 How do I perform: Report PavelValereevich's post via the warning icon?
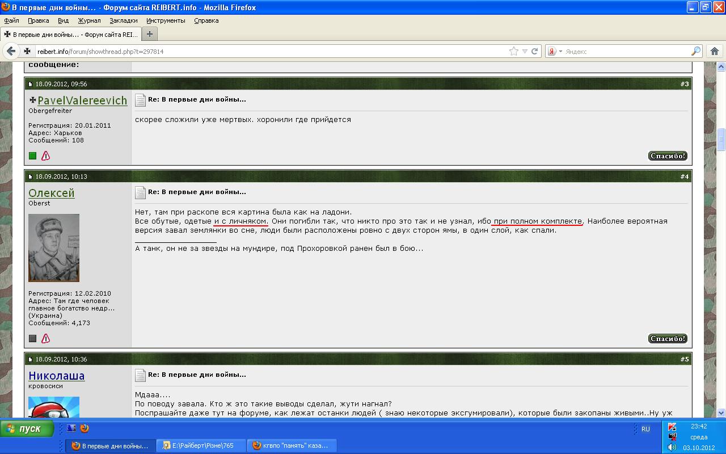[46, 155]
